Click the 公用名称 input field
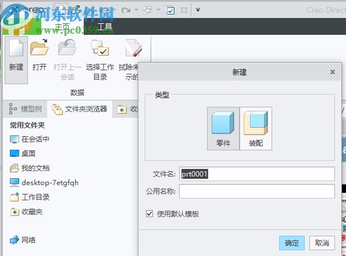This screenshot has height=256, width=346. [257, 191]
